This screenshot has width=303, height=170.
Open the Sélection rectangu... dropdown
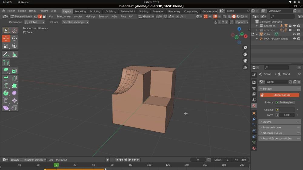[x=75, y=22]
